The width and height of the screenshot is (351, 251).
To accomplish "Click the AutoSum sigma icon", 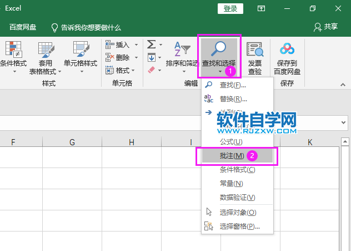I will pos(151,45).
